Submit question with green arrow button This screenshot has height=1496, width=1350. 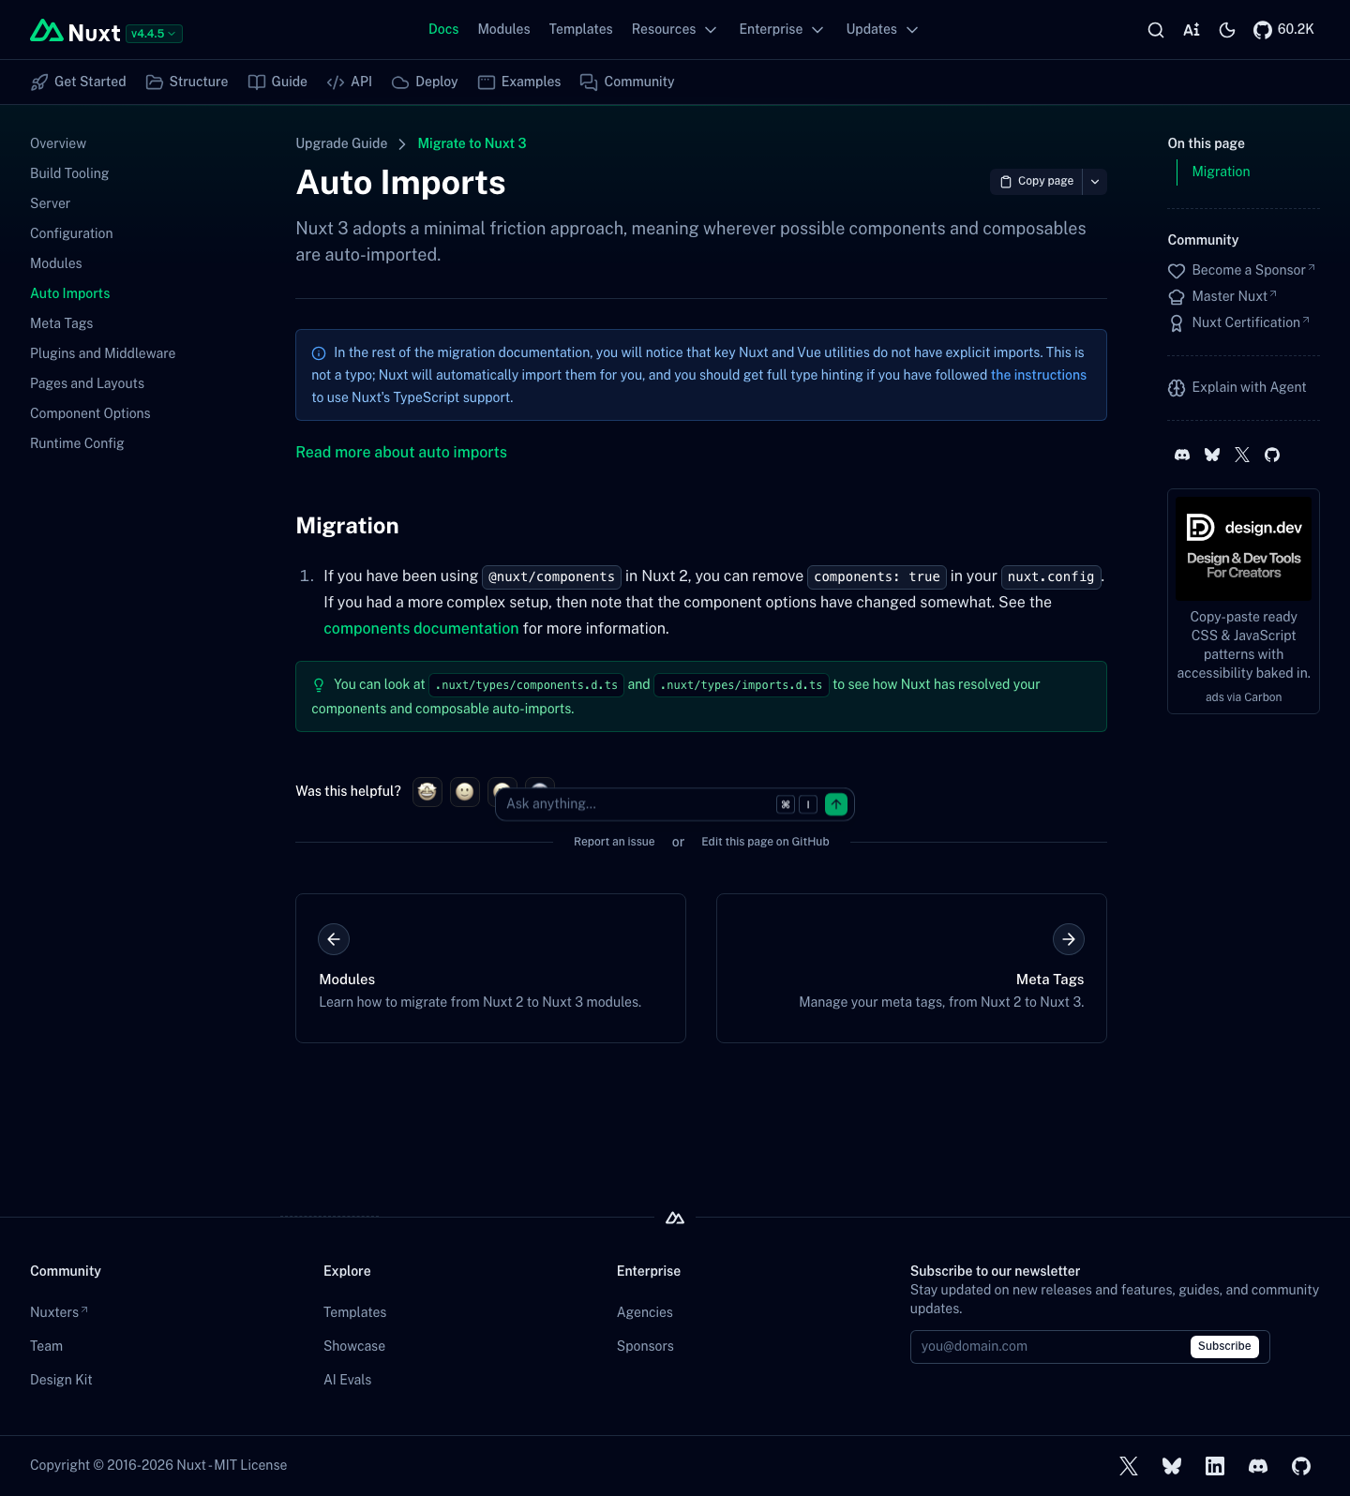(836, 804)
